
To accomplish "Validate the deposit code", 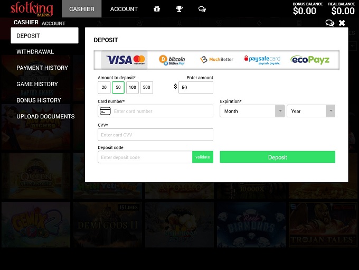I will pos(203,157).
